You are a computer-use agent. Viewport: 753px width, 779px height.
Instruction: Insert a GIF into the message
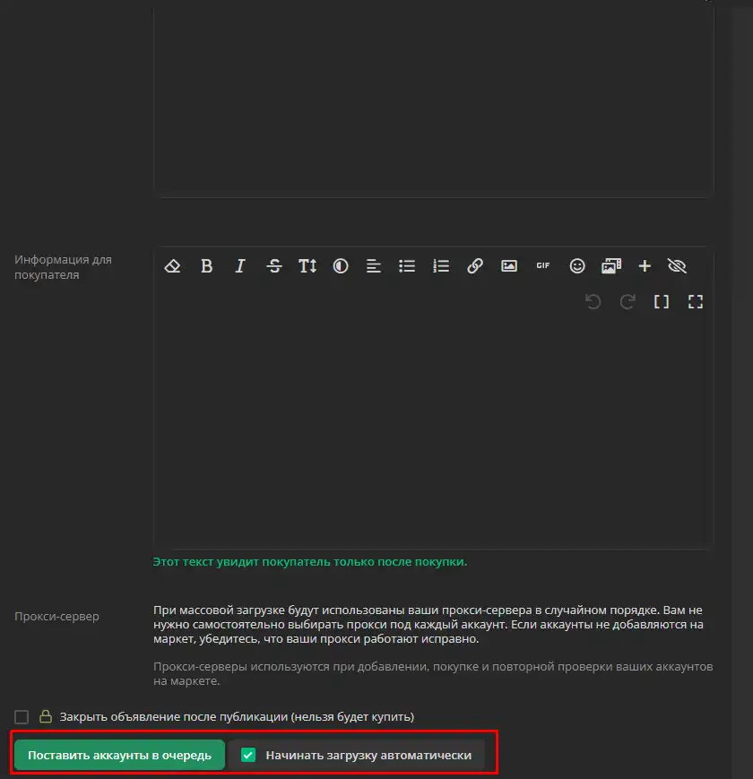(x=542, y=266)
